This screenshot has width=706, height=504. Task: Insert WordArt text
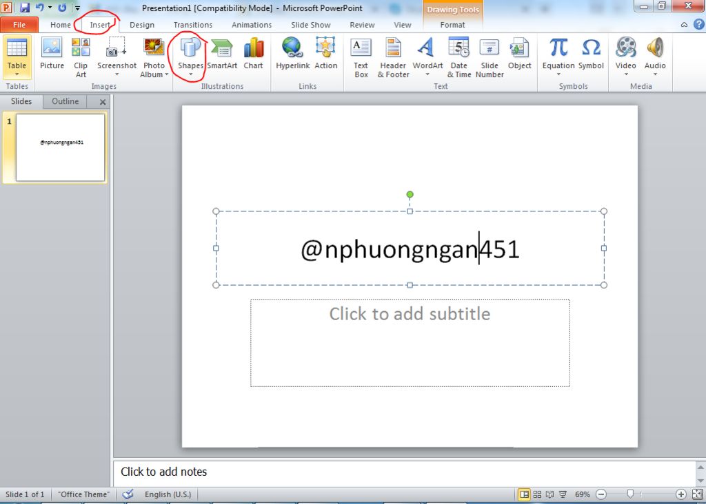(x=427, y=56)
